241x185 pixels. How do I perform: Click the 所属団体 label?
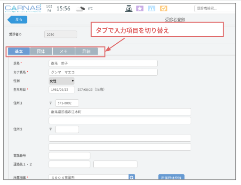coord(20,177)
